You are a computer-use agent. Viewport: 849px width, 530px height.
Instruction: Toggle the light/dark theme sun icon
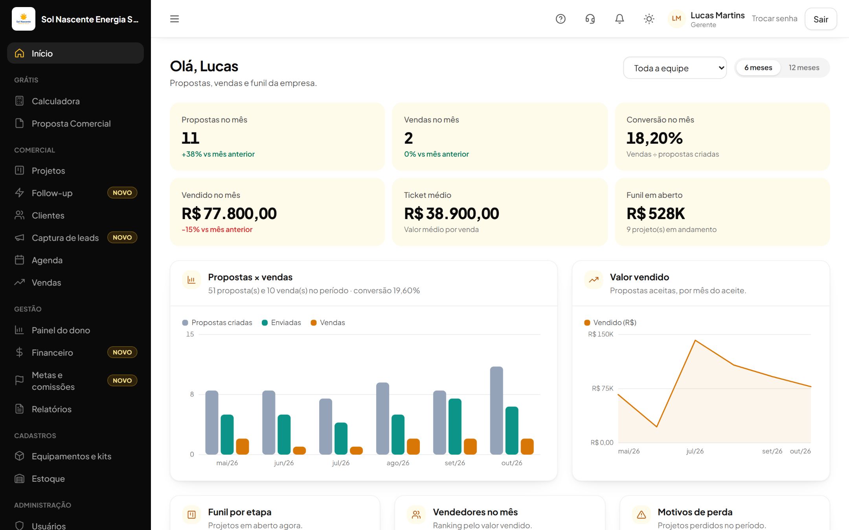pos(649,19)
